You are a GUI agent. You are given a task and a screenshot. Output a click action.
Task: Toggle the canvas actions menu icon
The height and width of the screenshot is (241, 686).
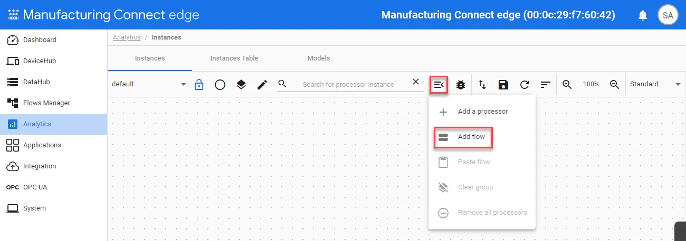click(x=439, y=84)
